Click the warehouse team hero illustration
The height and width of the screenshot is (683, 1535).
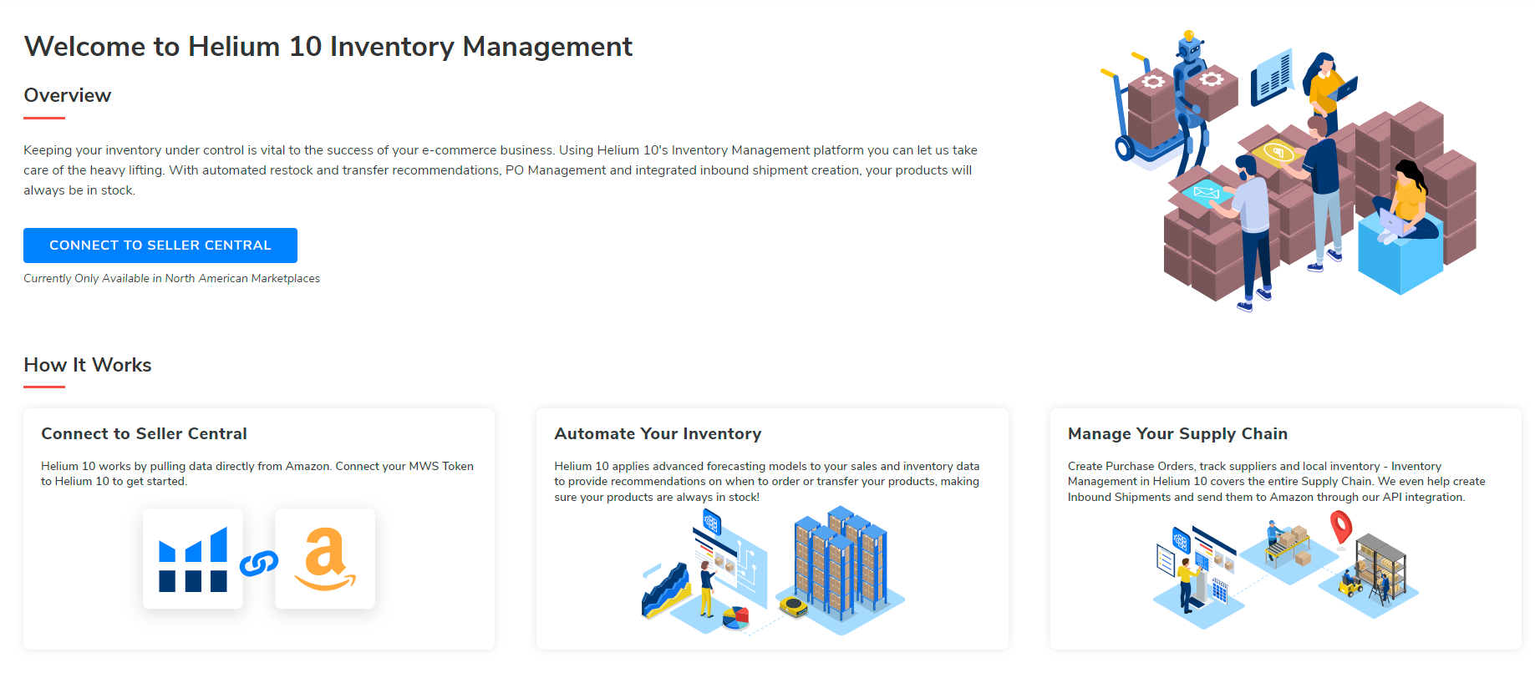[1288, 171]
